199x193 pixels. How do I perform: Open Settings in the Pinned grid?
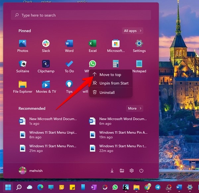(139, 46)
